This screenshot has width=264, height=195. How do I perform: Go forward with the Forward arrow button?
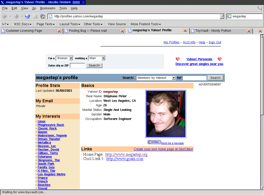click(x=16, y=16)
